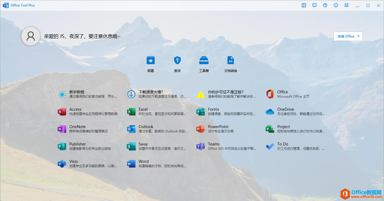Image resolution: width=384 pixels, height=201 pixels.
Task: Click the Sway app icon
Action: click(x=131, y=146)
